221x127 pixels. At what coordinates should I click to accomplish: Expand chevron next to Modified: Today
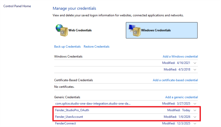(195, 110)
